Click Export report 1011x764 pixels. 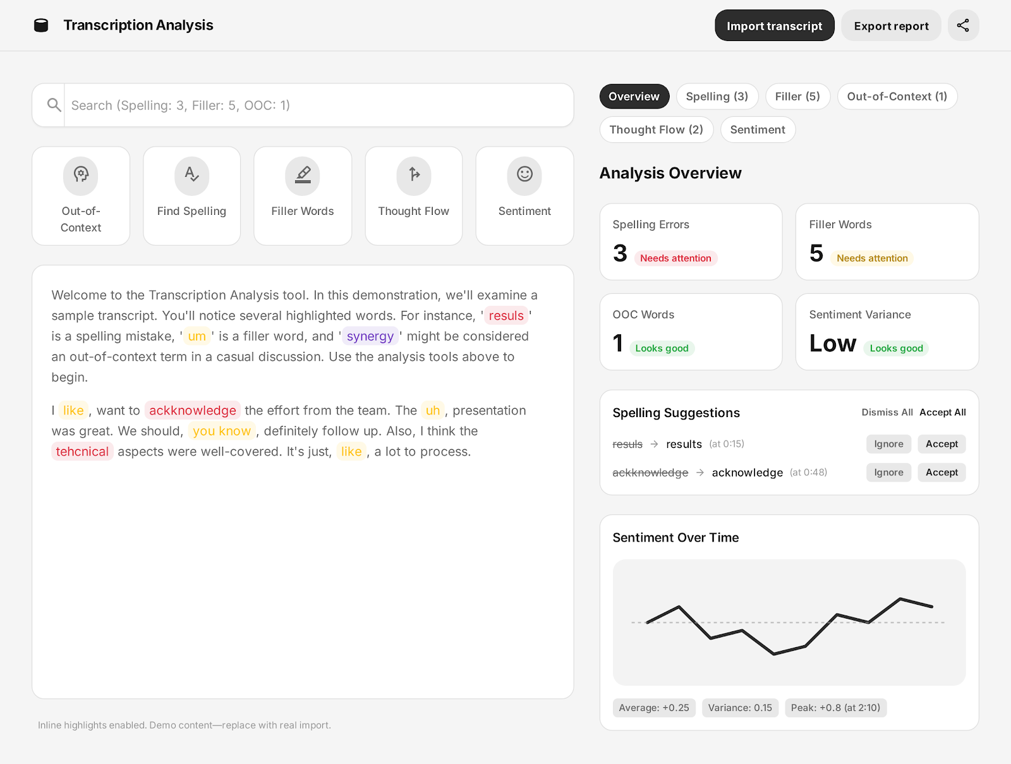point(891,25)
